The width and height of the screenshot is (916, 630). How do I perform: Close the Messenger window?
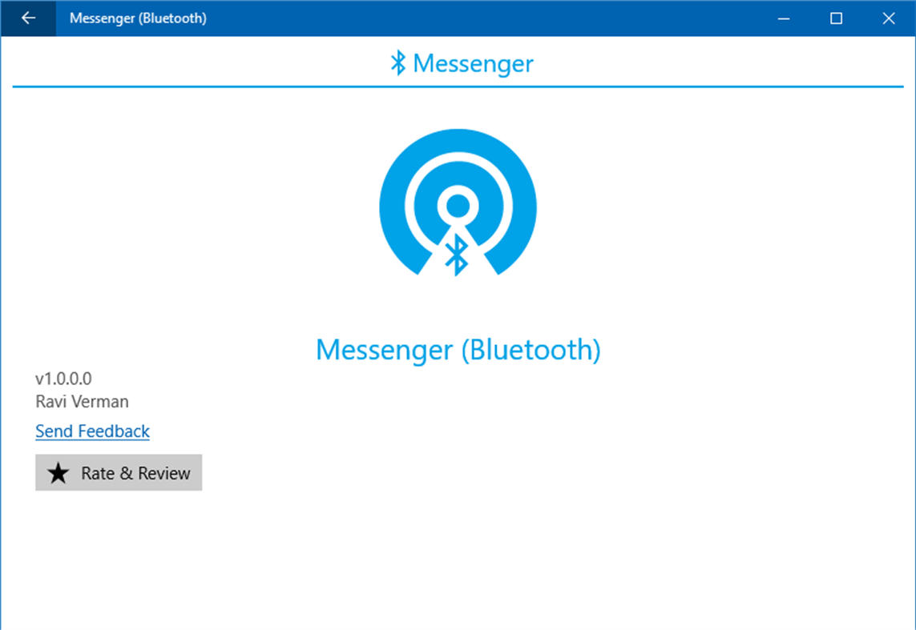tap(889, 18)
